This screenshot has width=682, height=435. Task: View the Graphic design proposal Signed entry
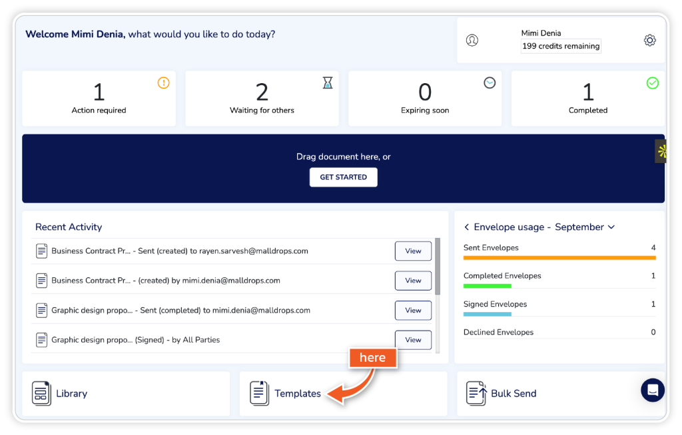413,339
